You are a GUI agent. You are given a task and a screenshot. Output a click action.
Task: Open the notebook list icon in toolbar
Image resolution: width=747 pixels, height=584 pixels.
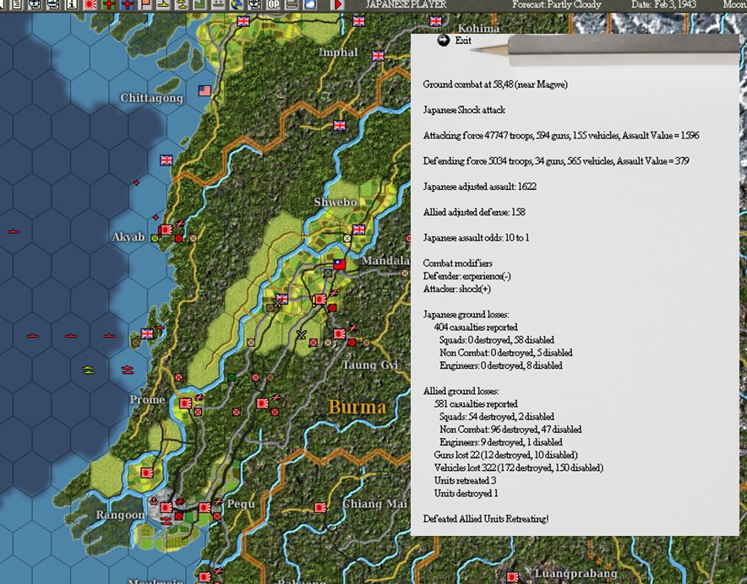17,5
